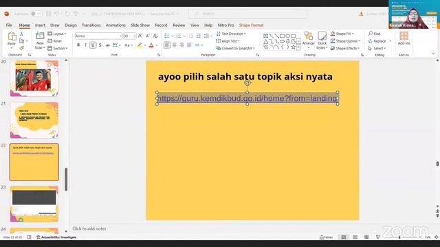The width and height of the screenshot is (440, 247).
Task: Click the New Slide icon
Action: click(x=40, y=36)
